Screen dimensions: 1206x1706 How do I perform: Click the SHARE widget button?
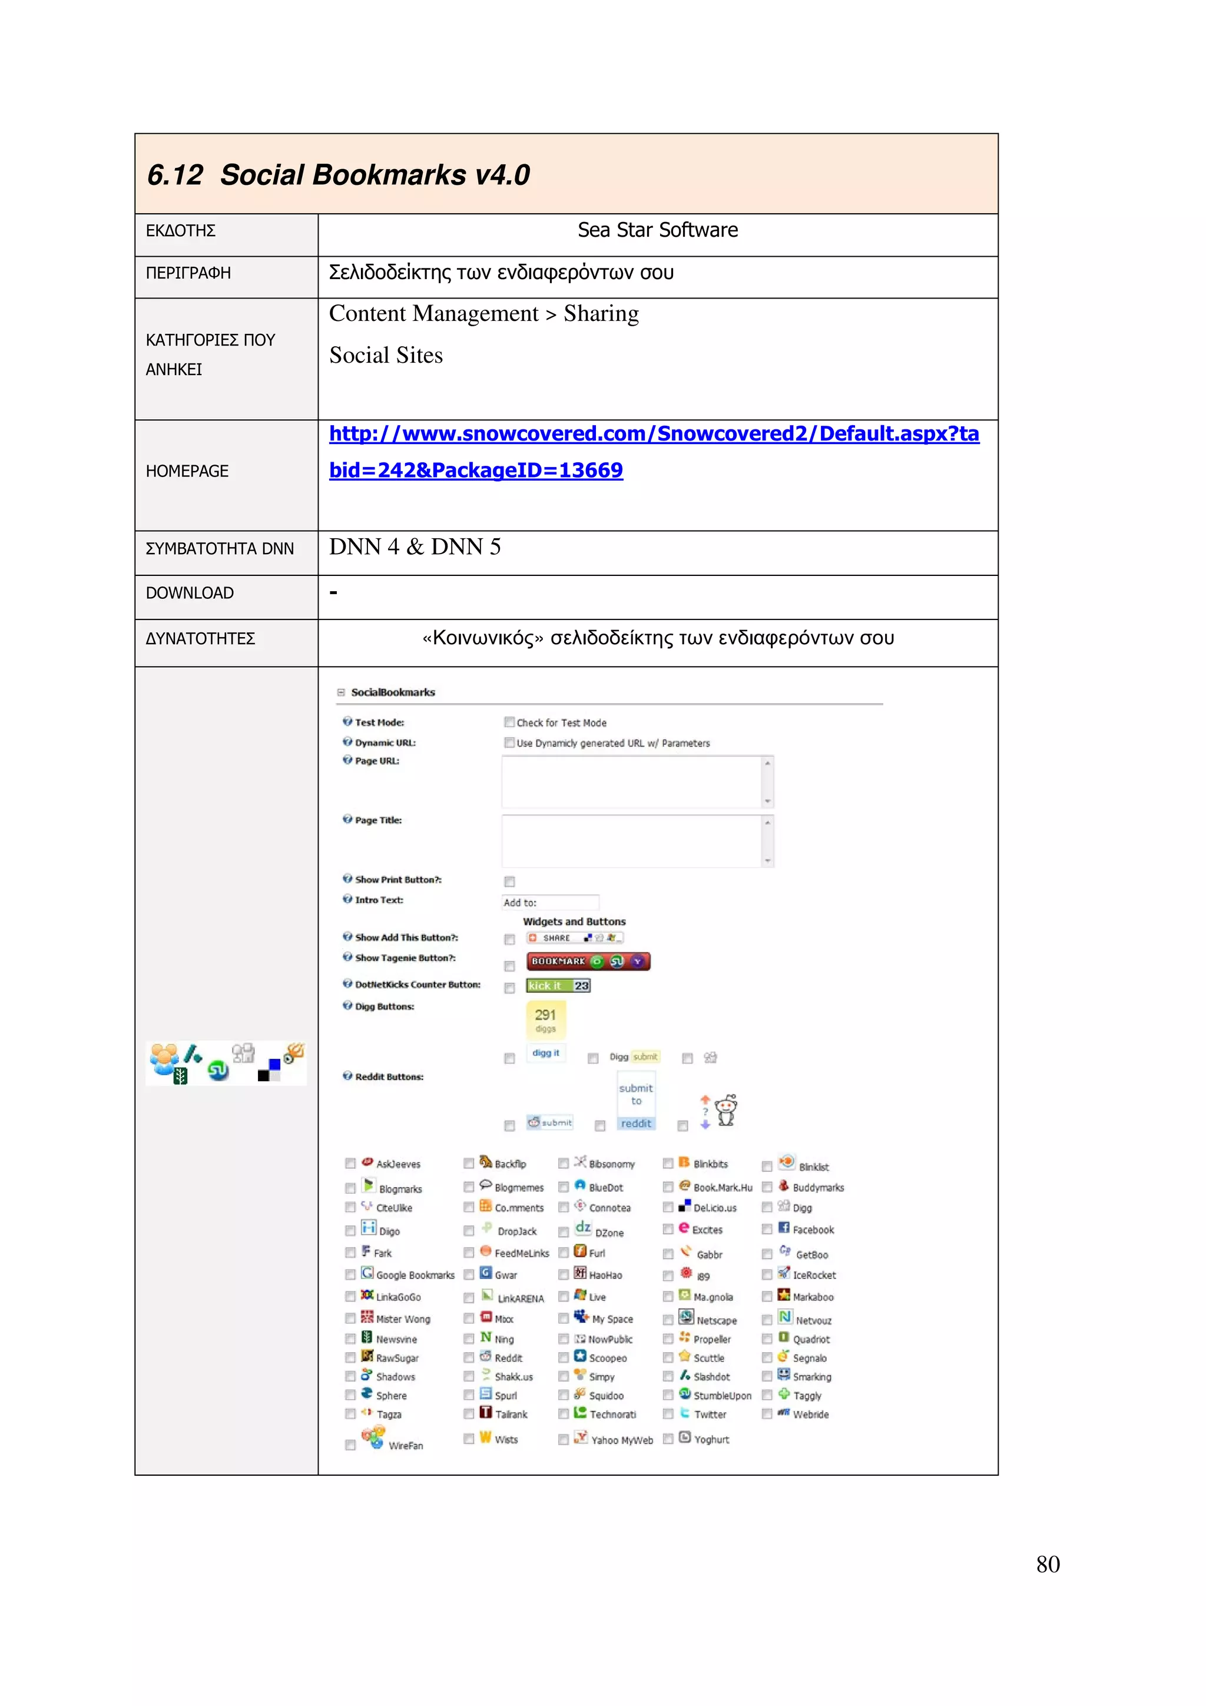coord(574,938)
